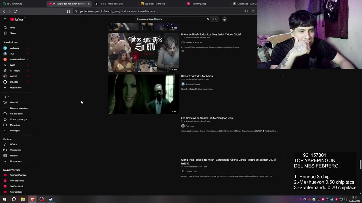Open xXTeejayXx subscription channel

[x=16, y=71]
